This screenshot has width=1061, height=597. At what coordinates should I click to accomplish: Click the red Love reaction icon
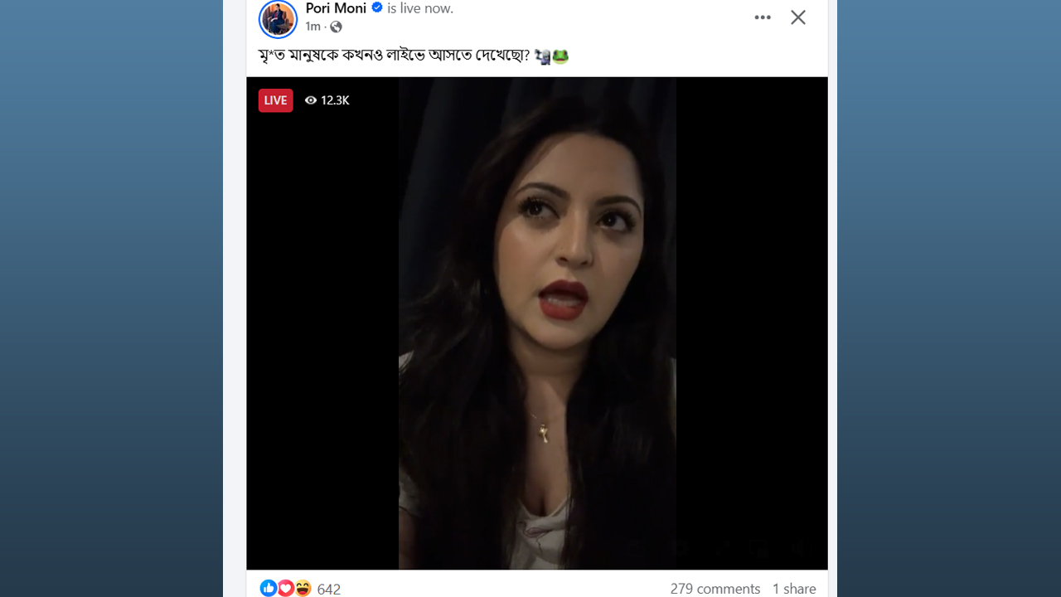pyautogui.click(x=285, y=588)
